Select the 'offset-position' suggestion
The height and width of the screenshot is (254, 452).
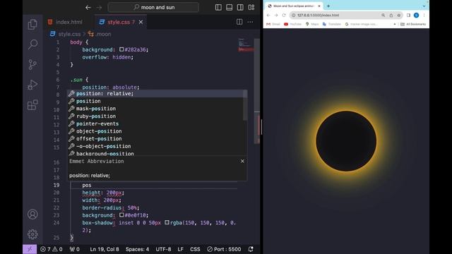coord(155,138)
